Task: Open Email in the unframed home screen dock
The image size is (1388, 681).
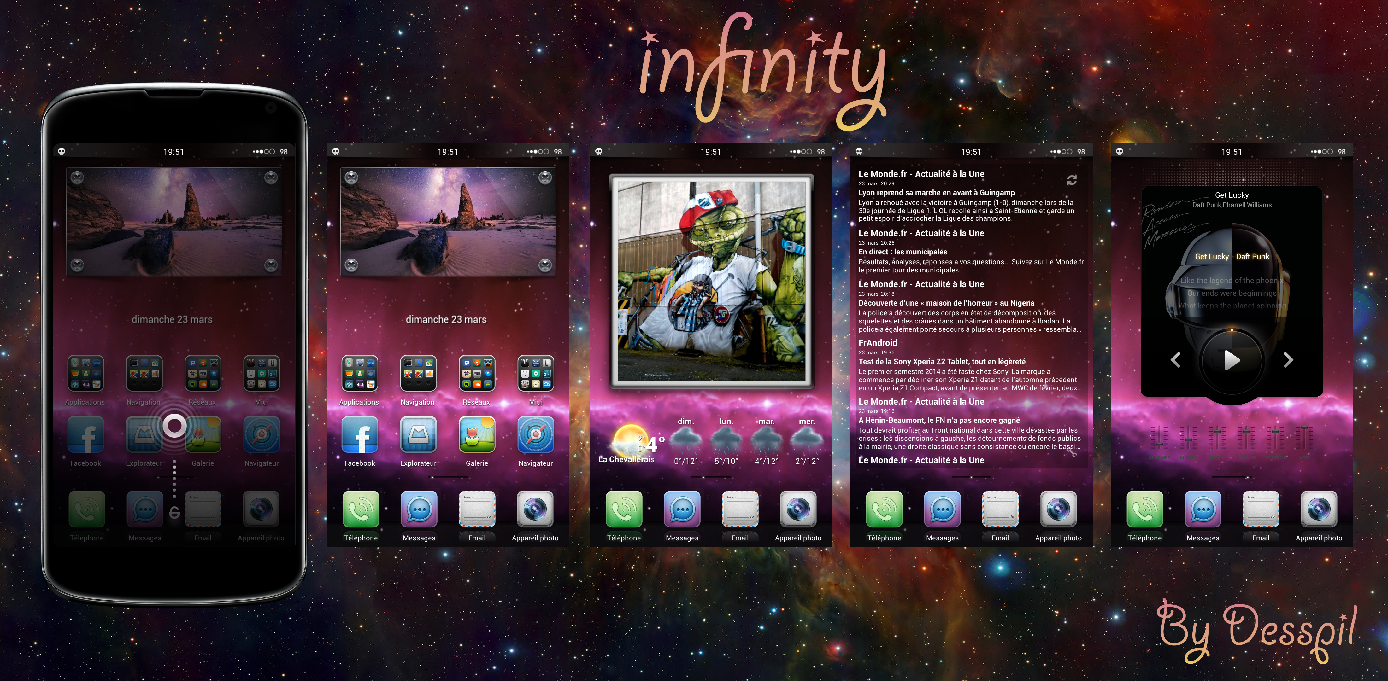Action: [x=477, y=509]
